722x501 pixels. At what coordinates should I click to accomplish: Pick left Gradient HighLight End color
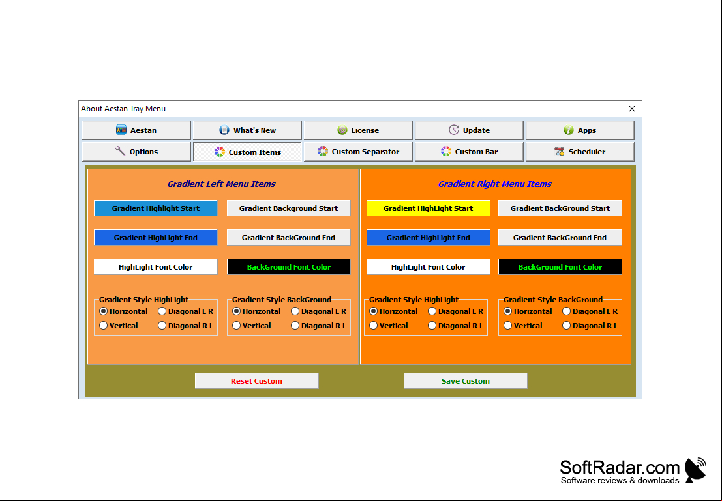(156, 238)
